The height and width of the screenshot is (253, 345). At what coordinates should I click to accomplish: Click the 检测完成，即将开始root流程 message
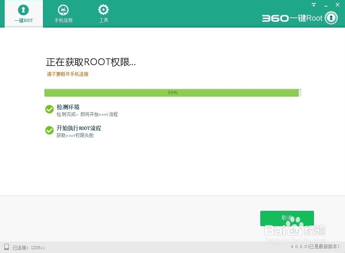coord(87,114)
